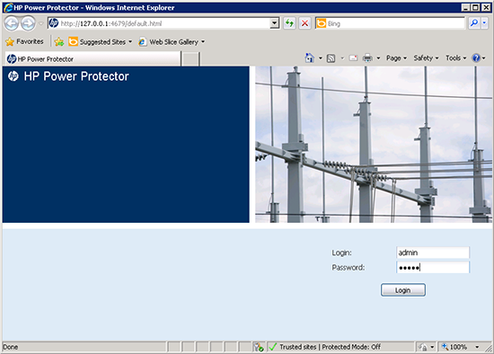Go back with the browser Back arrow
This screenshot has width=494, height=354.
click(12, 23)
